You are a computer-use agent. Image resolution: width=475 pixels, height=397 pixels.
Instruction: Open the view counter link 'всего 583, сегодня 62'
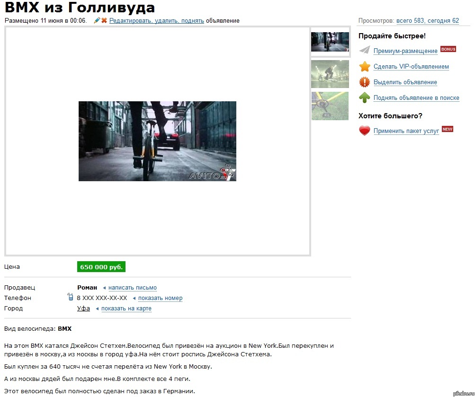coord(428,20)
